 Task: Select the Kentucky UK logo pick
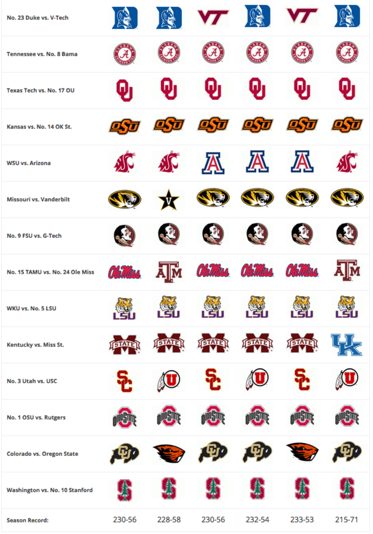click(x=346, y=345)
